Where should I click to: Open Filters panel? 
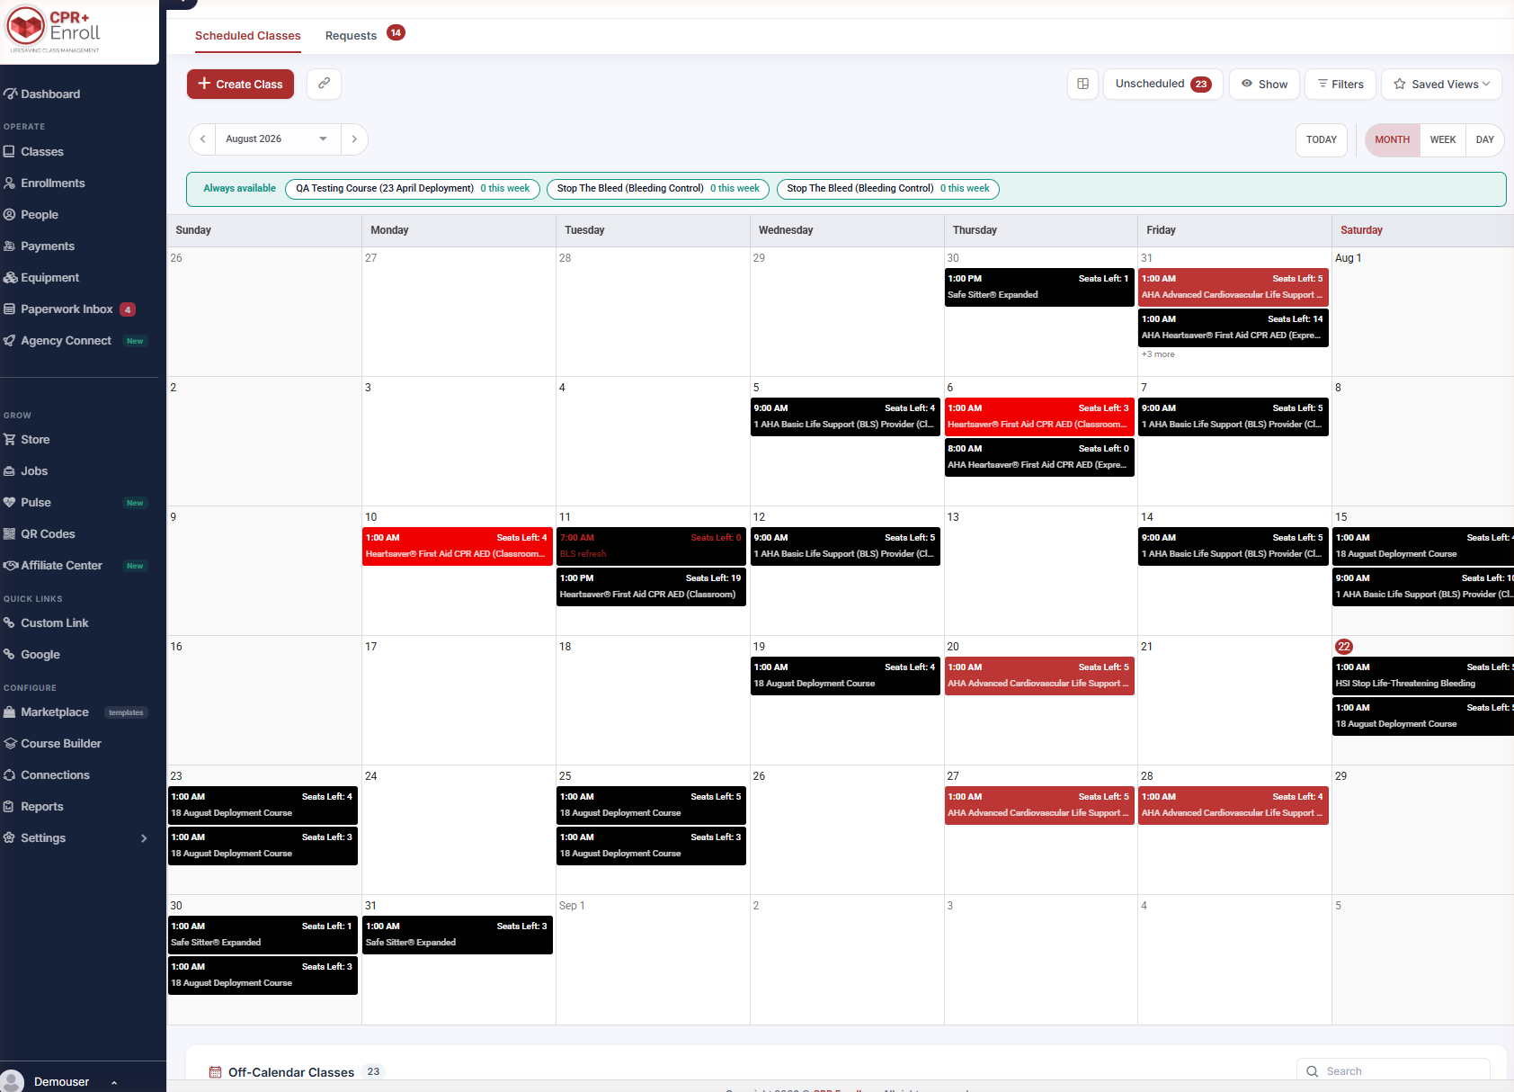tap(1340, 84)
